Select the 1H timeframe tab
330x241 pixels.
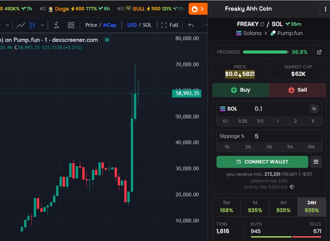[x=255, y=207]
